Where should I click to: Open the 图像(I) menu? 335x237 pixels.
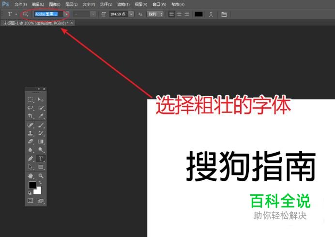[x=55, y=4]
